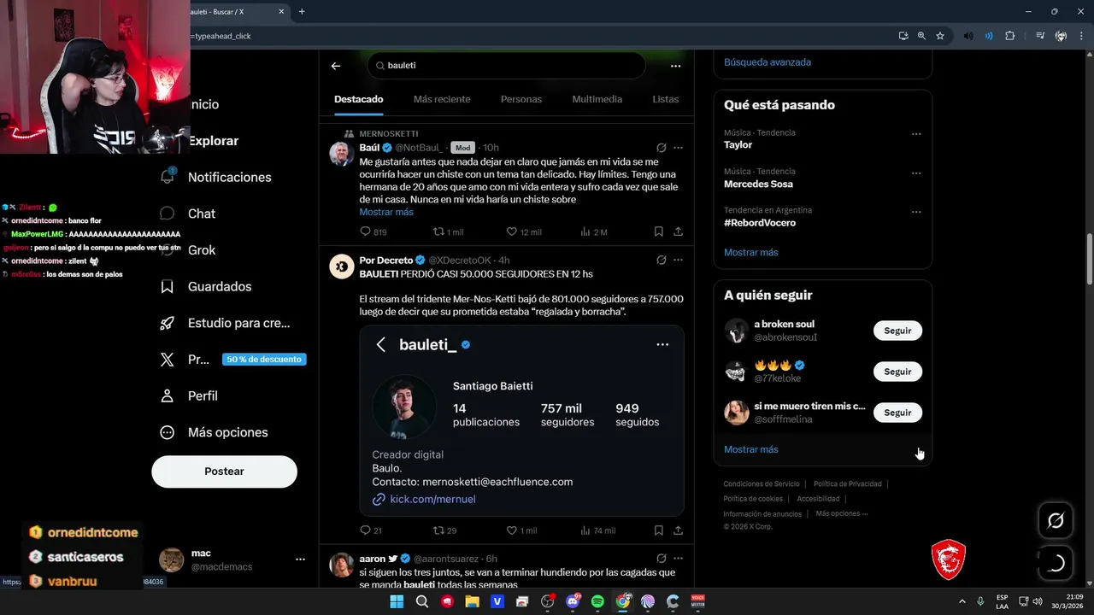Open Estudio para creadores item
Screen dimensions: 1094x615
point(226,323)
